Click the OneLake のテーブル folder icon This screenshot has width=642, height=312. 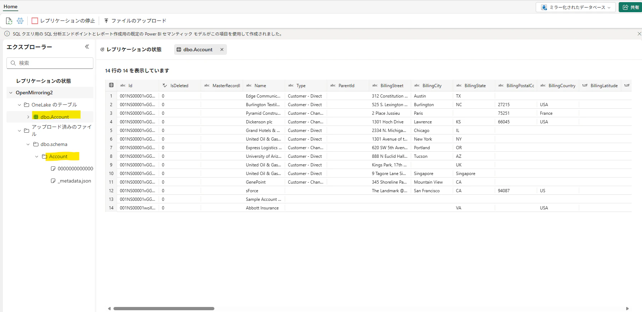point(27,105)
